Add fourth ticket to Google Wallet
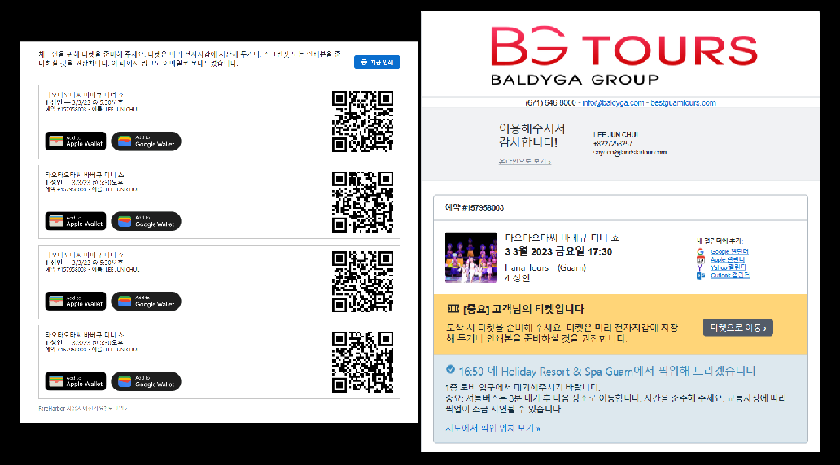 146,381
